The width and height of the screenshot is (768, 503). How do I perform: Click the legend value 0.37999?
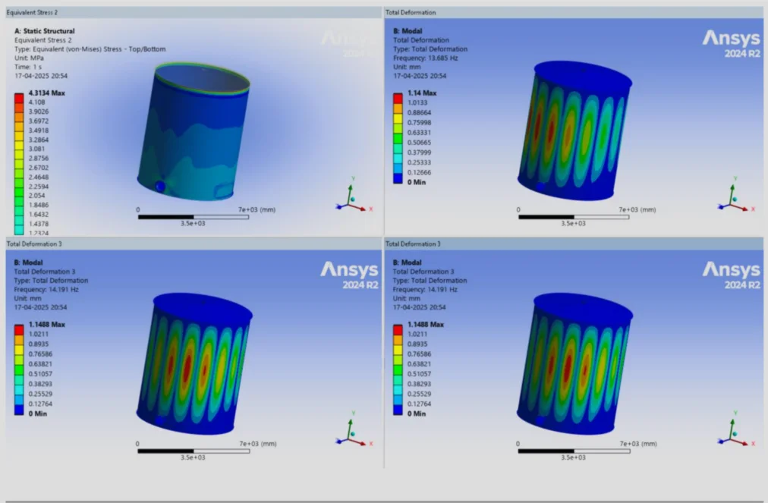point(419,152)
